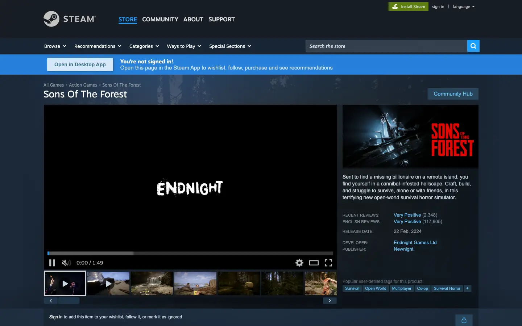
Task: Click the All Games breadcrumb
Action: click(54, 85)
